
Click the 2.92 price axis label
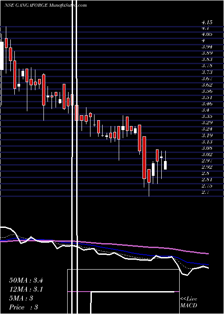pos(207,167)
